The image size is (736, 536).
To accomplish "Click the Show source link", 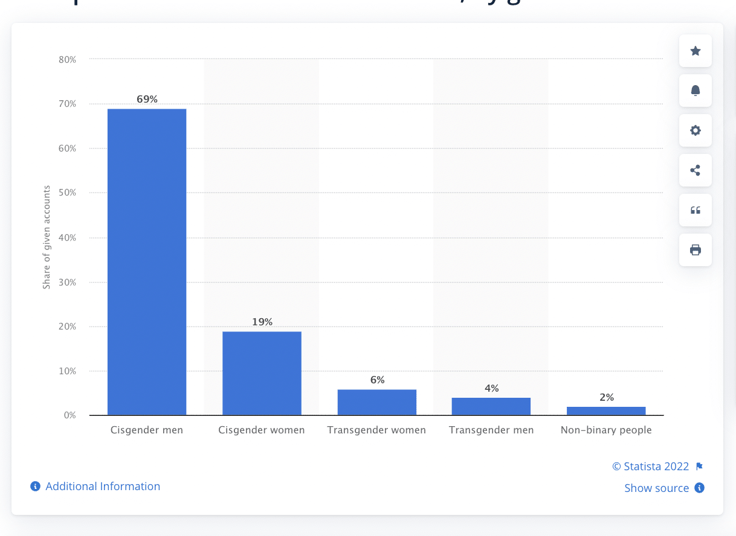I will click(x=656, y=488).
